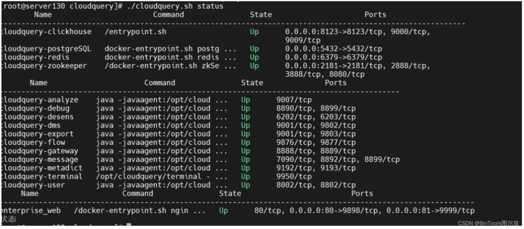Click the '3888/tcp, 8080/tcp' port line
The width and height of the screenshot is (524, 229).
pos(325,74)
